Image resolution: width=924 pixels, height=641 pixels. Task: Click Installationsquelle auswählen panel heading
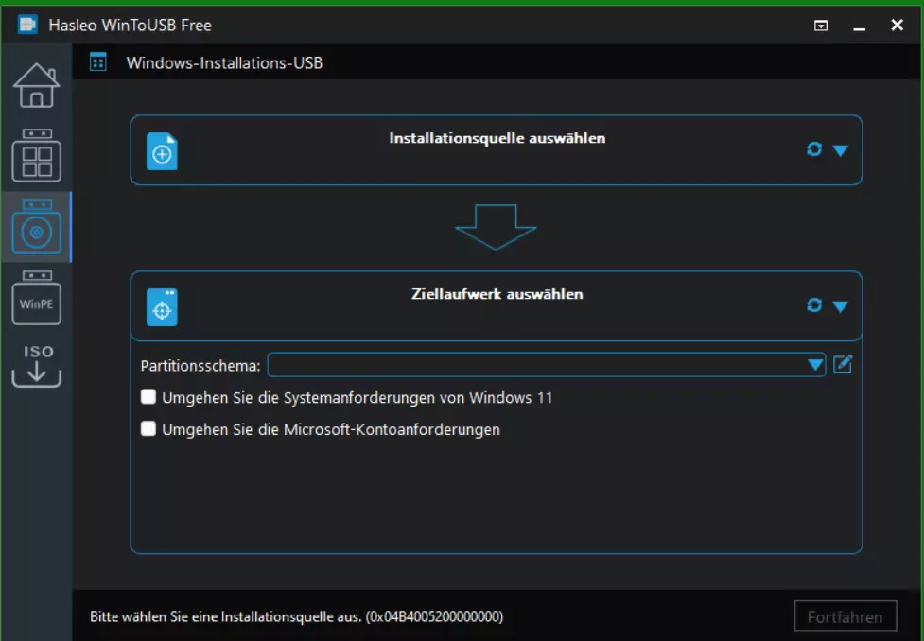[497, 138]
